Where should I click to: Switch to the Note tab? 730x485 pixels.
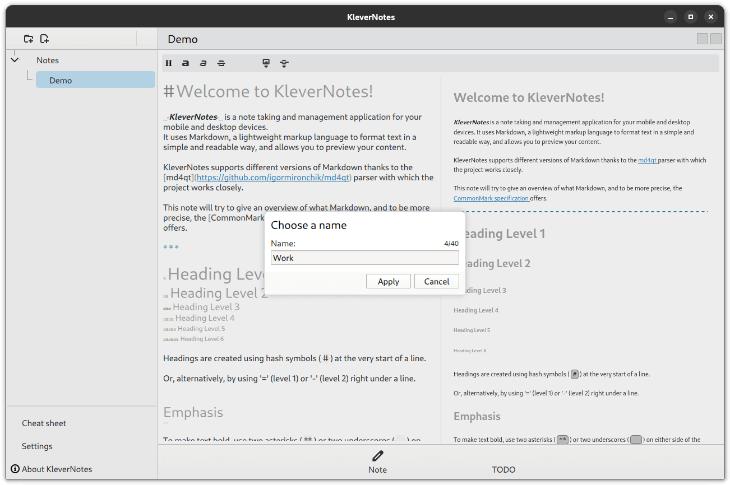click(x=377, y=469)
